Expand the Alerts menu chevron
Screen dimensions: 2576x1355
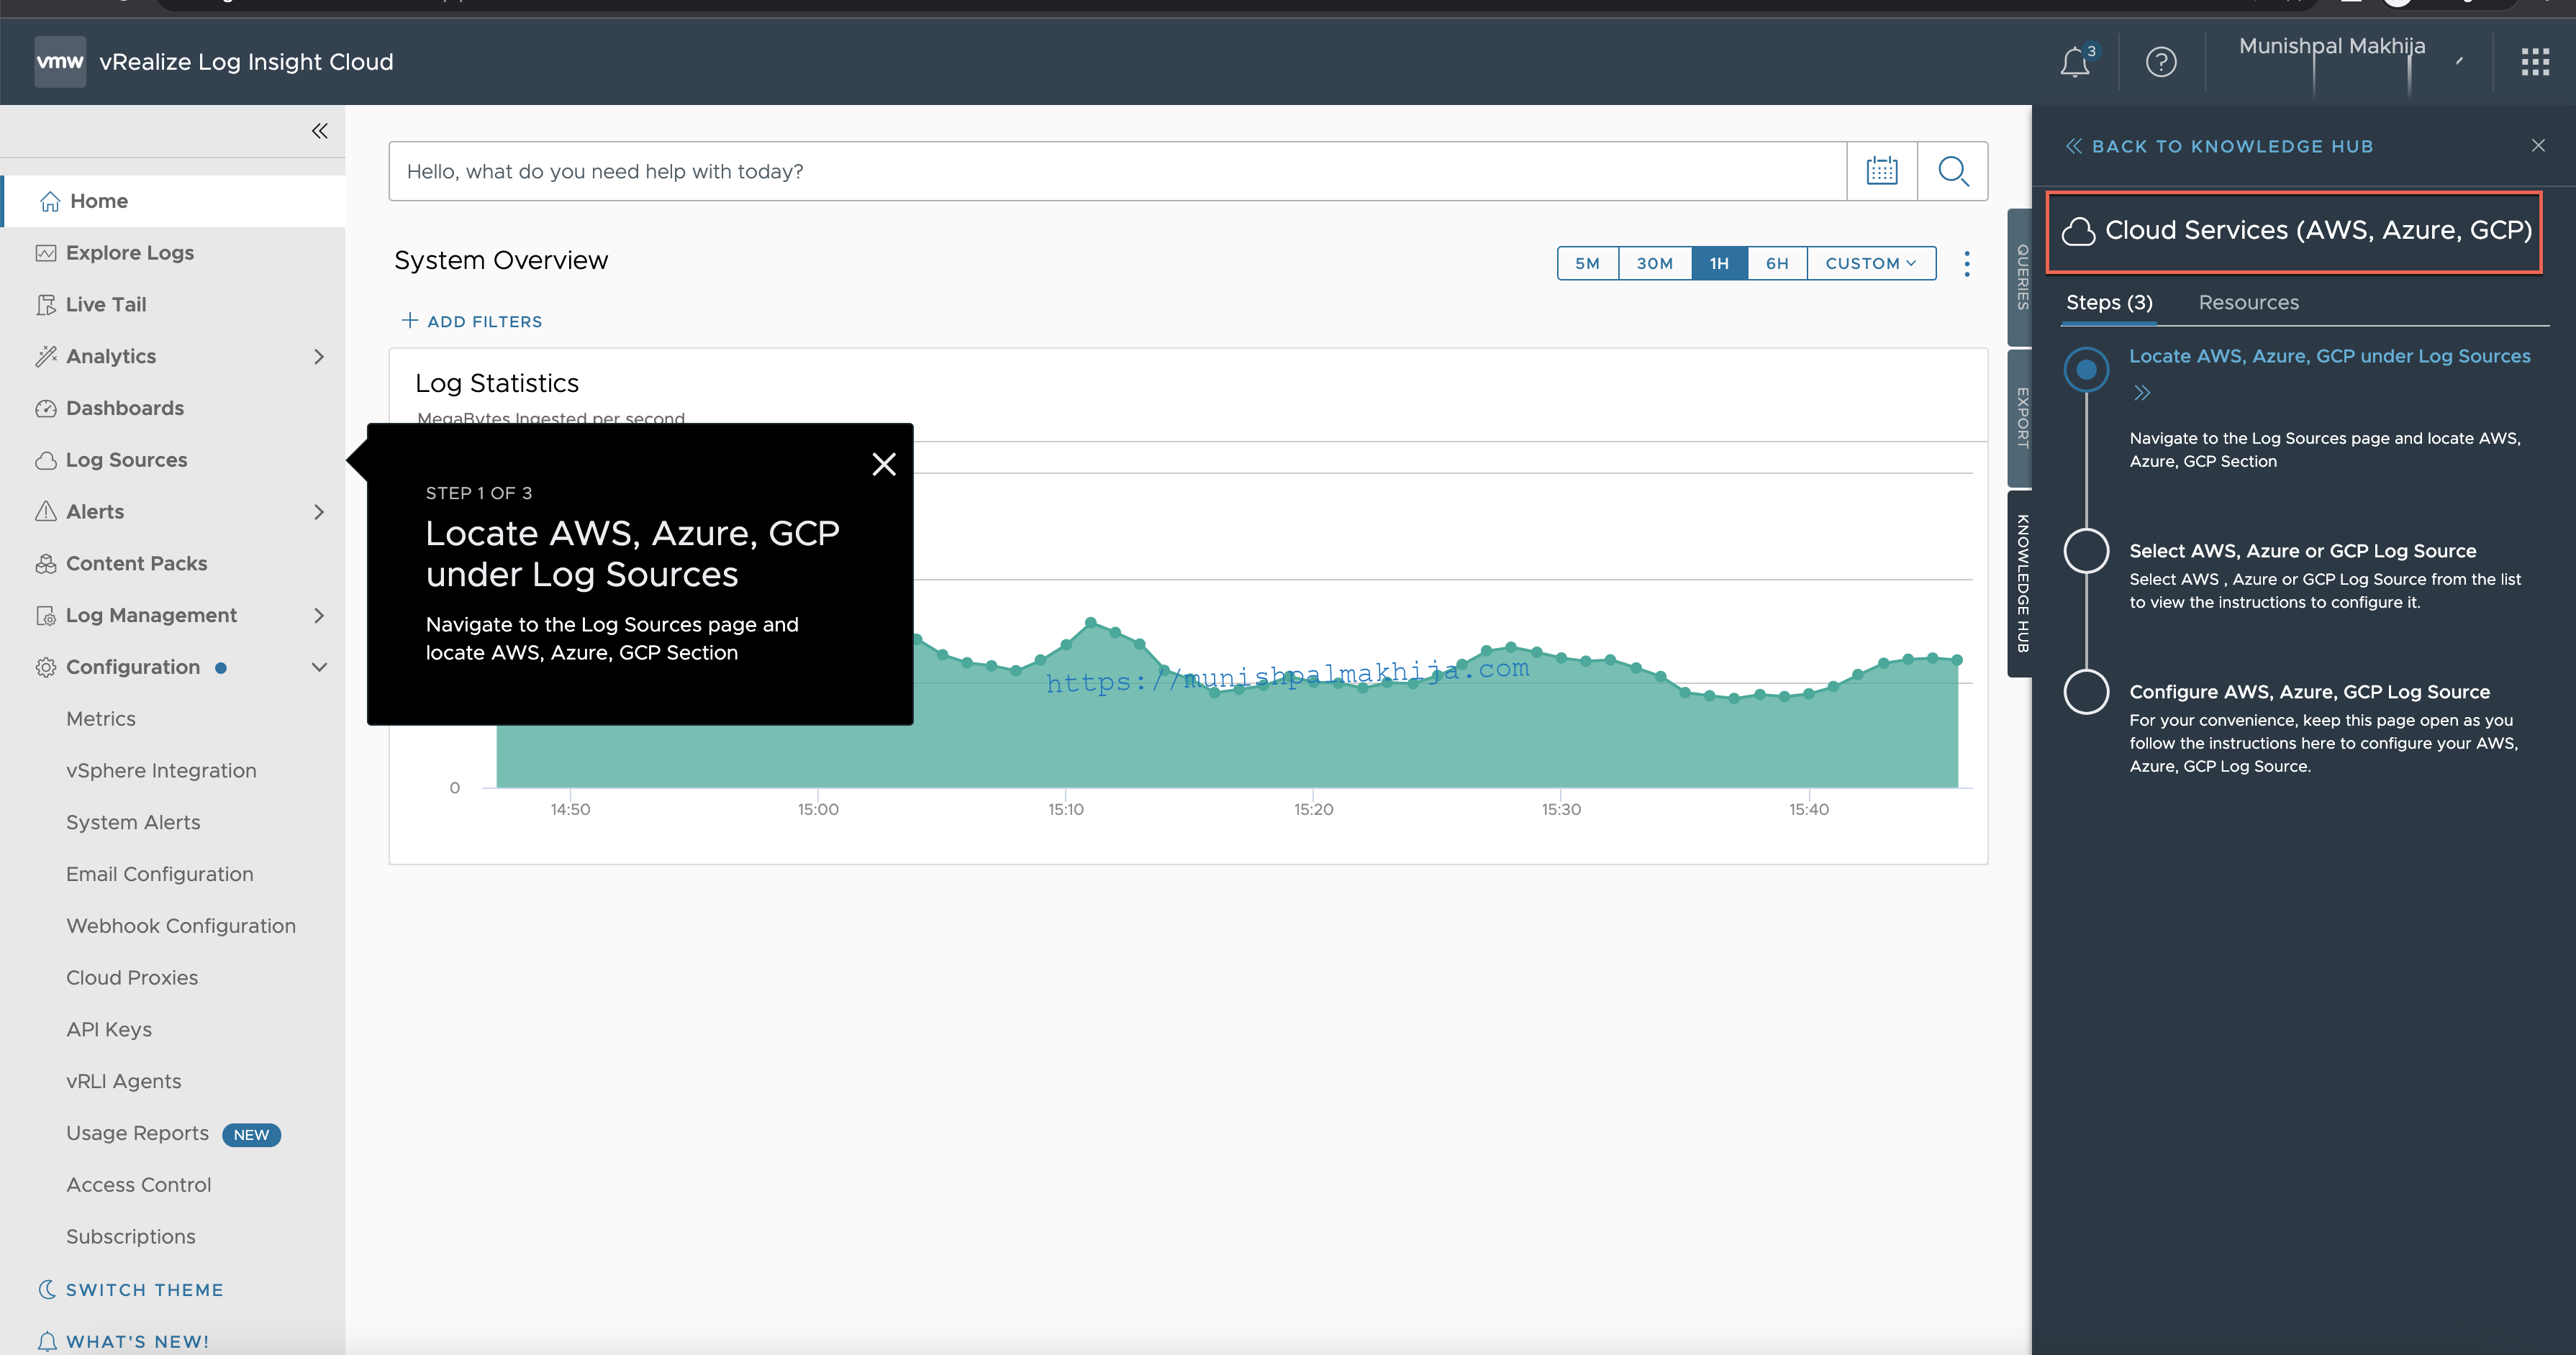pos(319,511)
